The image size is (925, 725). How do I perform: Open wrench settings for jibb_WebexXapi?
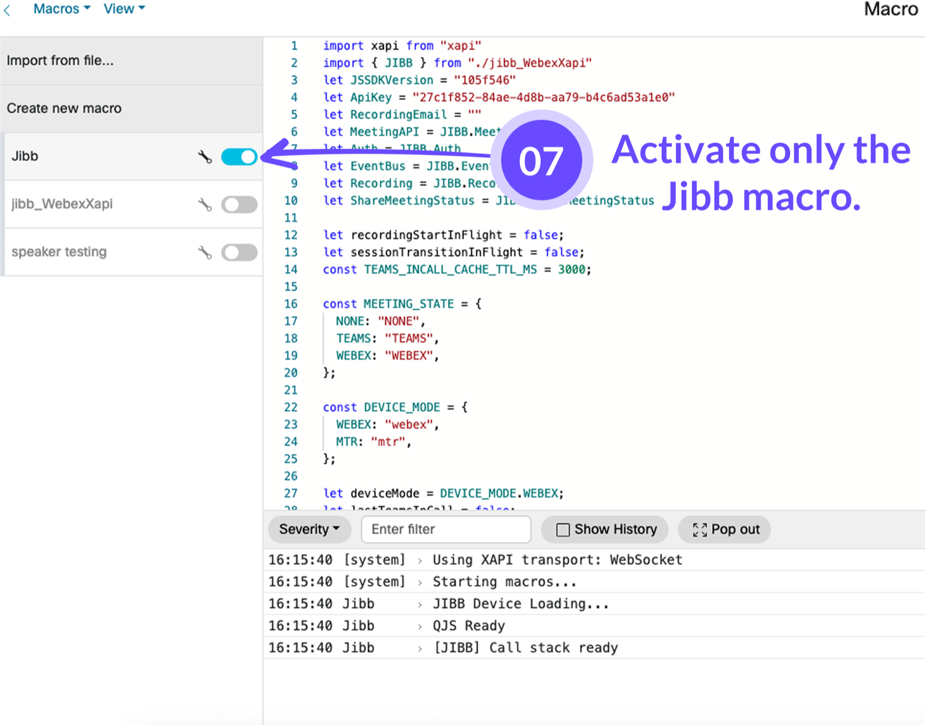coord(205,205)
